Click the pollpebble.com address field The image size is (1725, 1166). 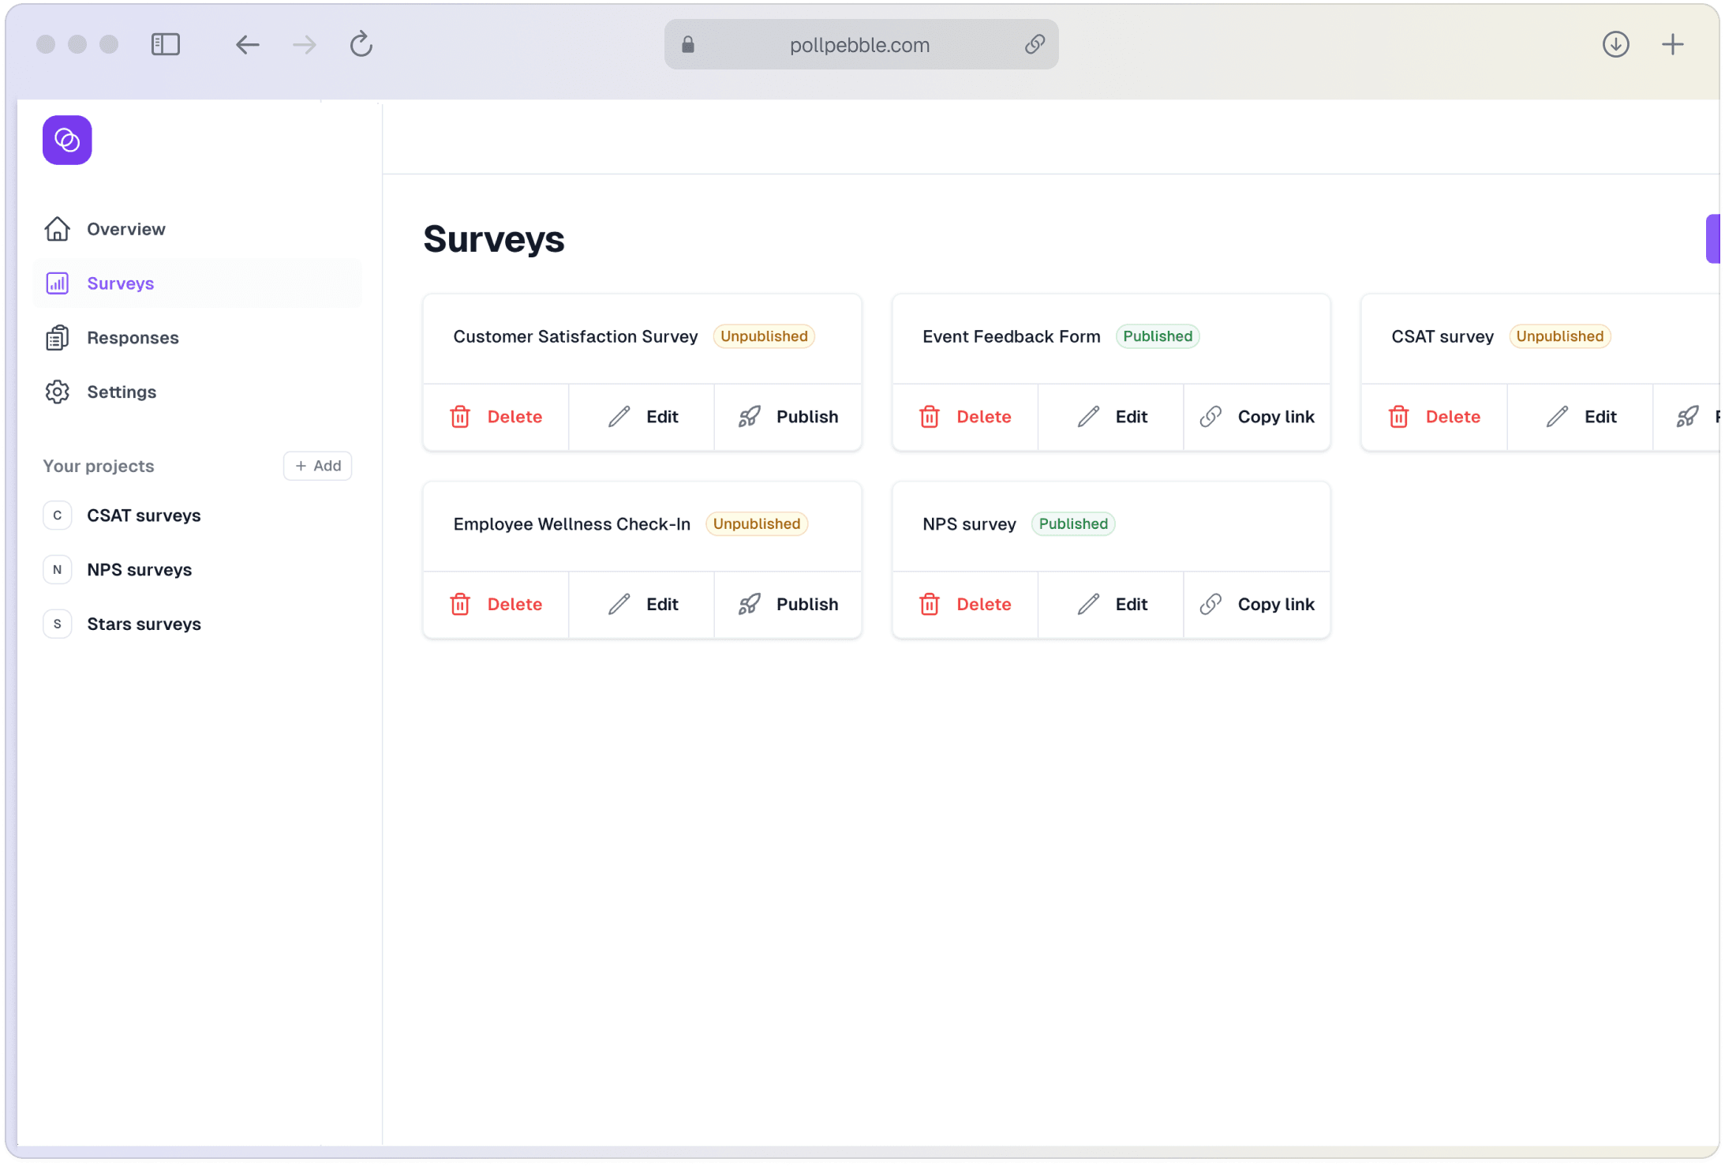point(859,45)
